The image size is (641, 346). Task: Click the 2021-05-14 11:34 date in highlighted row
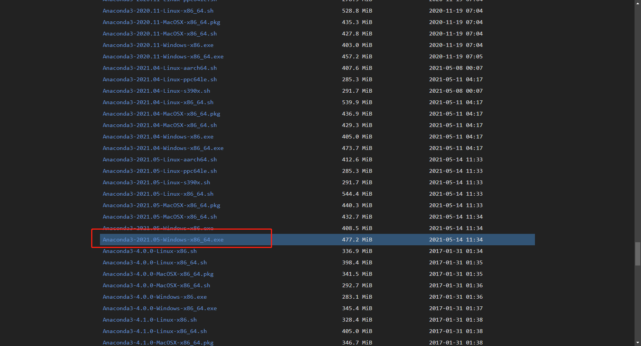click(456, 240)
